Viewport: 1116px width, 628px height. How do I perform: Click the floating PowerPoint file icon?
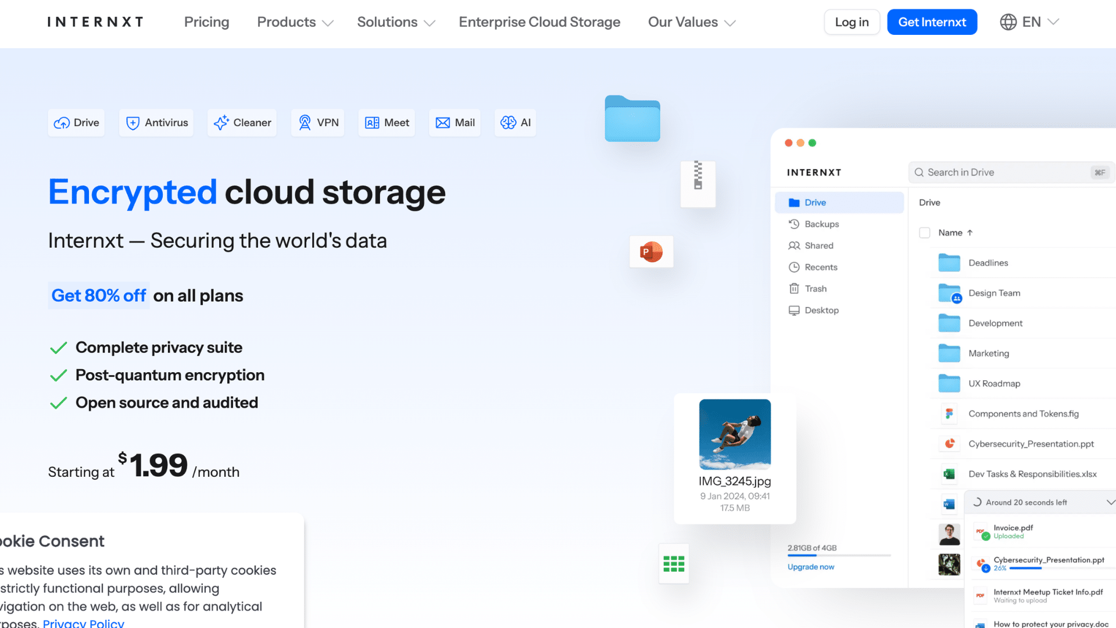651,252
